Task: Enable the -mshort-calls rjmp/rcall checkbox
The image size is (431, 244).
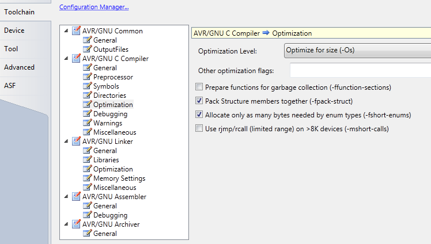Action: 199,128
